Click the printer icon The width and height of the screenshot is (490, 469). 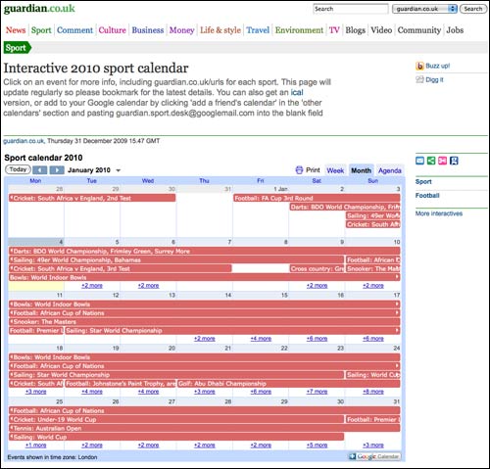click(299, 170)
